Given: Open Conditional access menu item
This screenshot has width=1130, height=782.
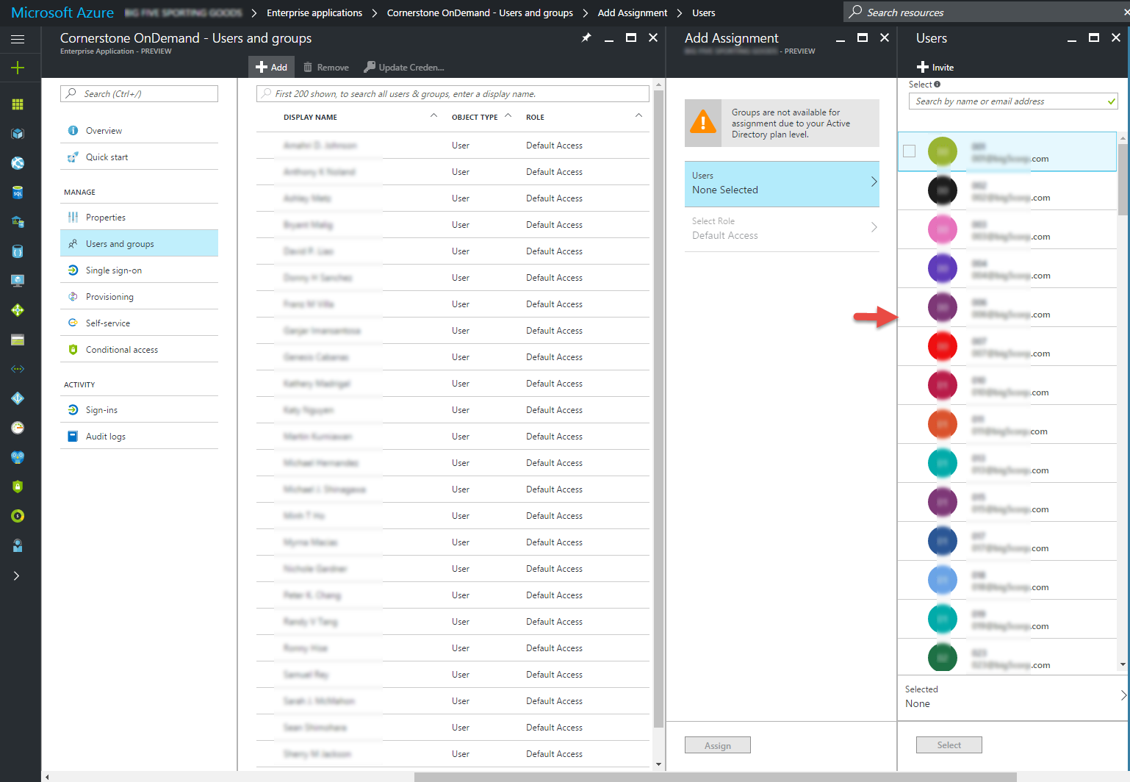Looking at the screenshot, I should click(139, 349).
